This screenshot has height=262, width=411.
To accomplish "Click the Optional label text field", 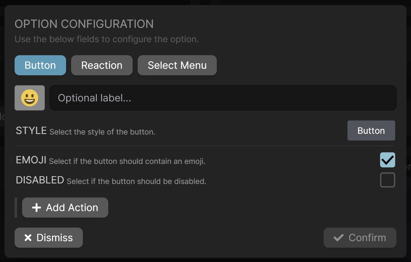I will click(x=223, y=98).
